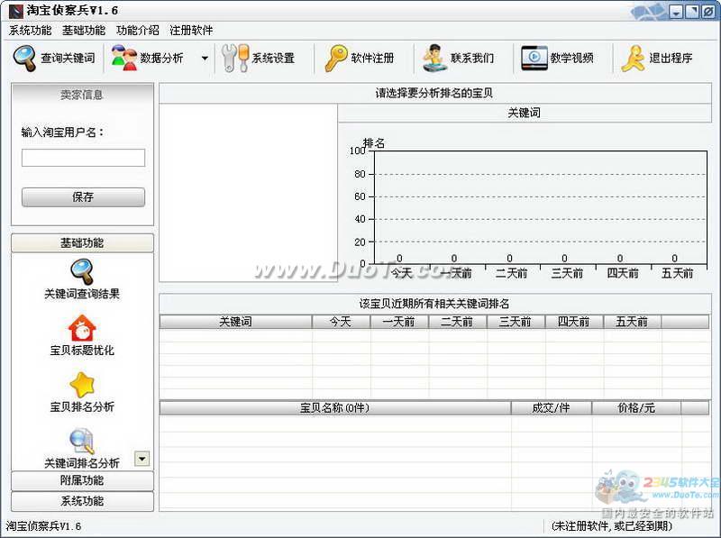Click the 查询关键词 magnifier toolbar icon

26,59
